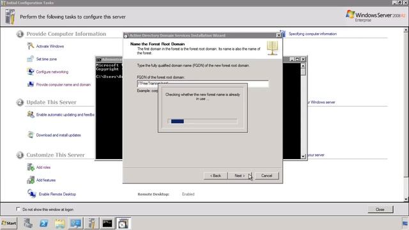Screen dimensions: 409x230
Task: Open Server Manager from the taskbar
Action: coord(28,223)
